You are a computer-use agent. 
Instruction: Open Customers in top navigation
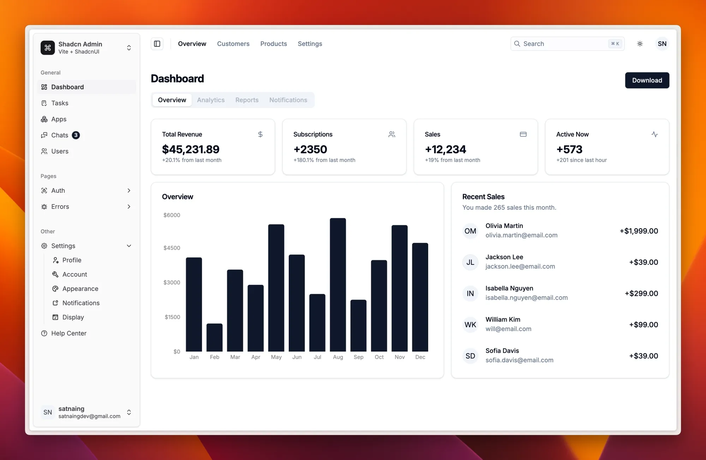click(233, 44)
